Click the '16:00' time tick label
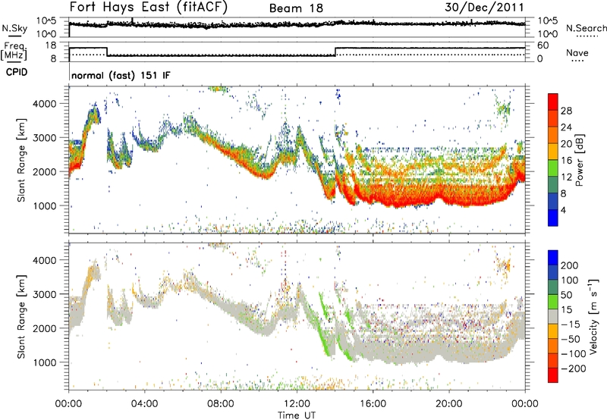Viewport: 607px width, 420px height. point(373,404)
